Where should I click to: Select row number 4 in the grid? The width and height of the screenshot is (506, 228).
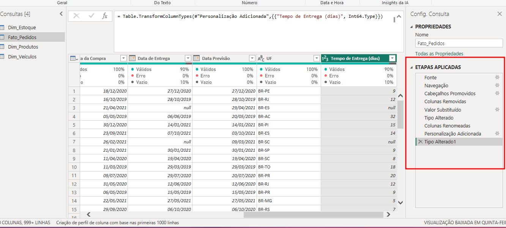pos(74,116)
